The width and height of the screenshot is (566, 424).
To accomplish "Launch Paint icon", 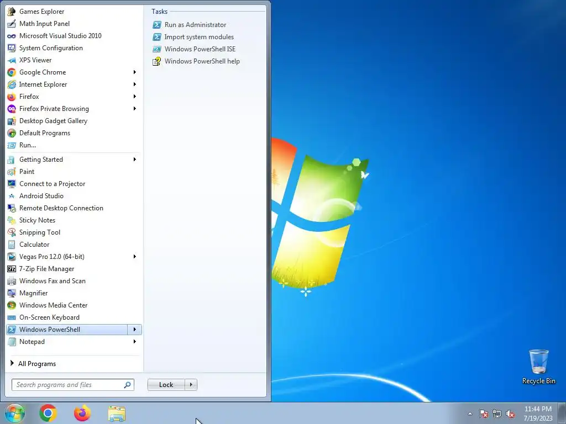I will pos(12,172).
